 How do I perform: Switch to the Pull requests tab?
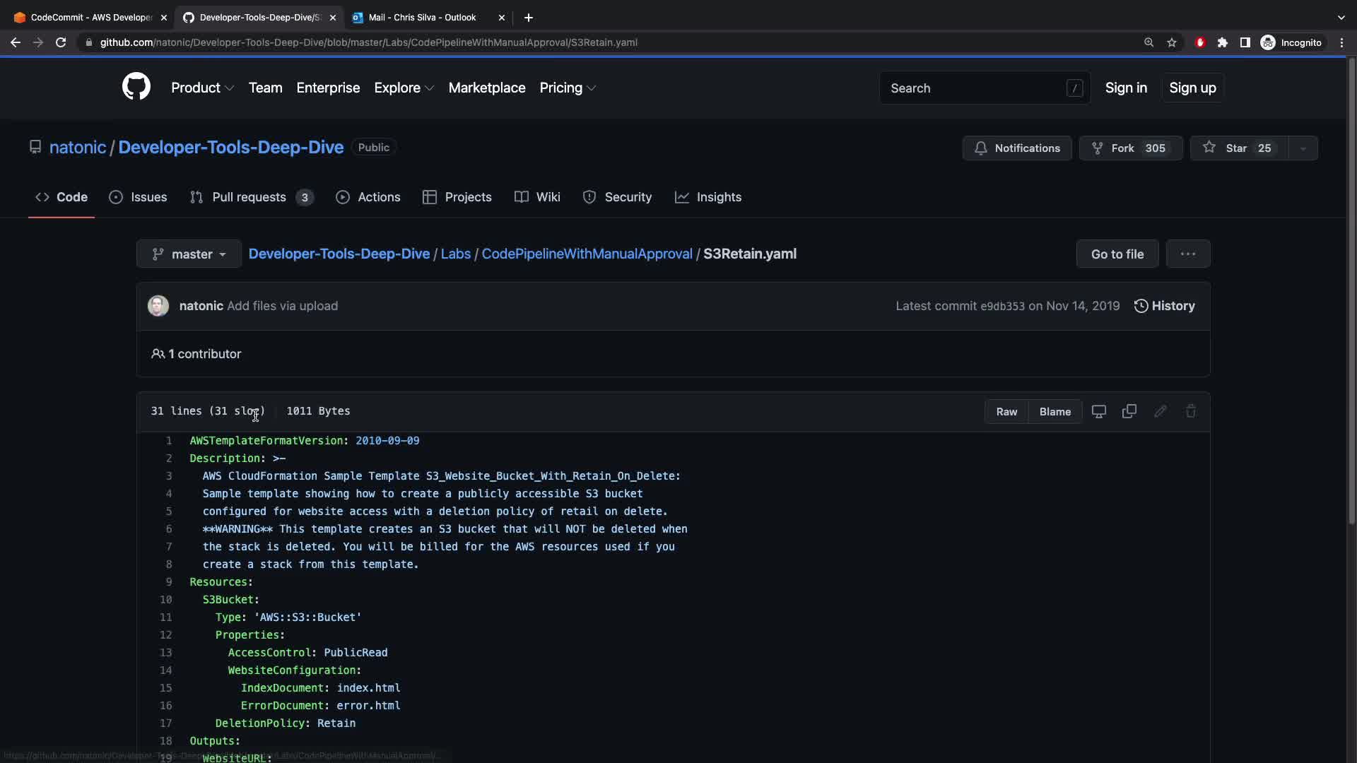[249, 197]
